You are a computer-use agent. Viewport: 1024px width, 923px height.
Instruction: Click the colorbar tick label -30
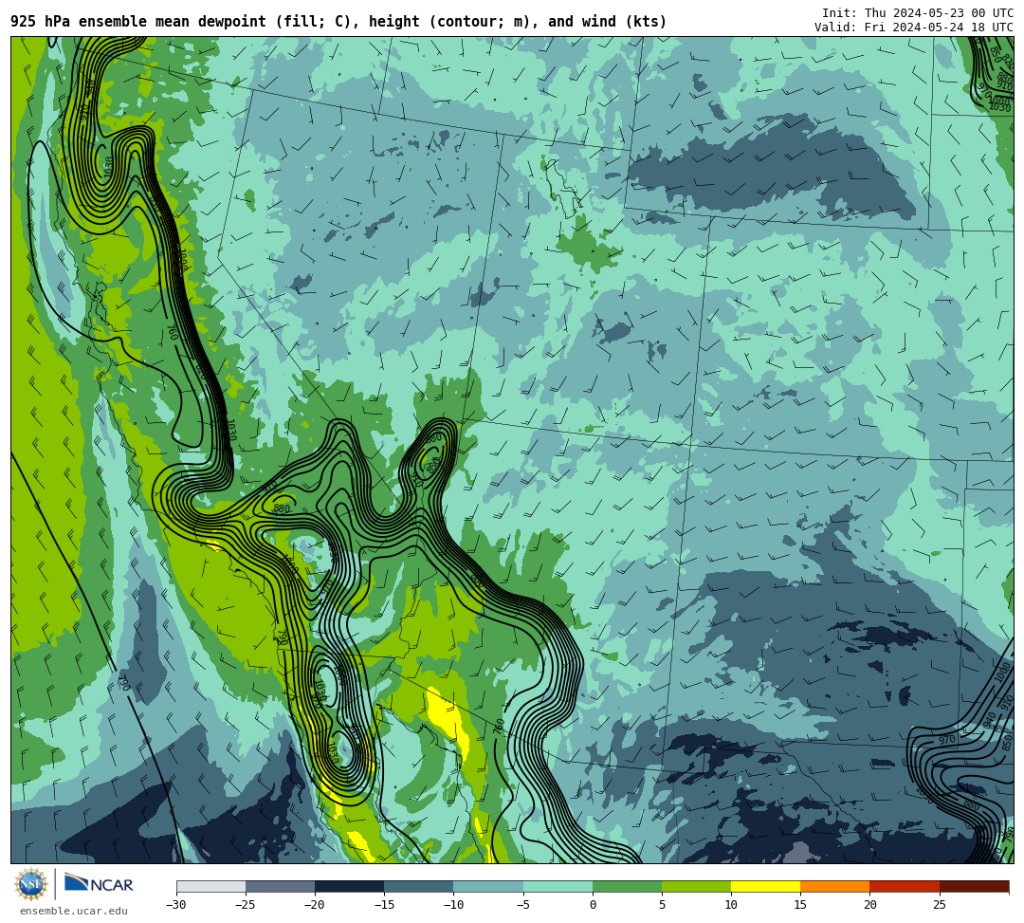tap(176, 905)
